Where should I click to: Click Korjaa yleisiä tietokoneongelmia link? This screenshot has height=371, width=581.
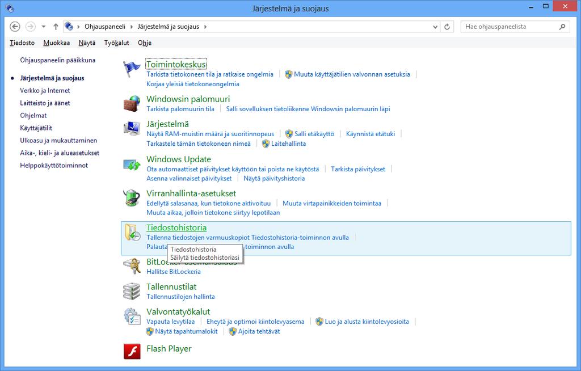pyautogui.click(x=193, y=84)
